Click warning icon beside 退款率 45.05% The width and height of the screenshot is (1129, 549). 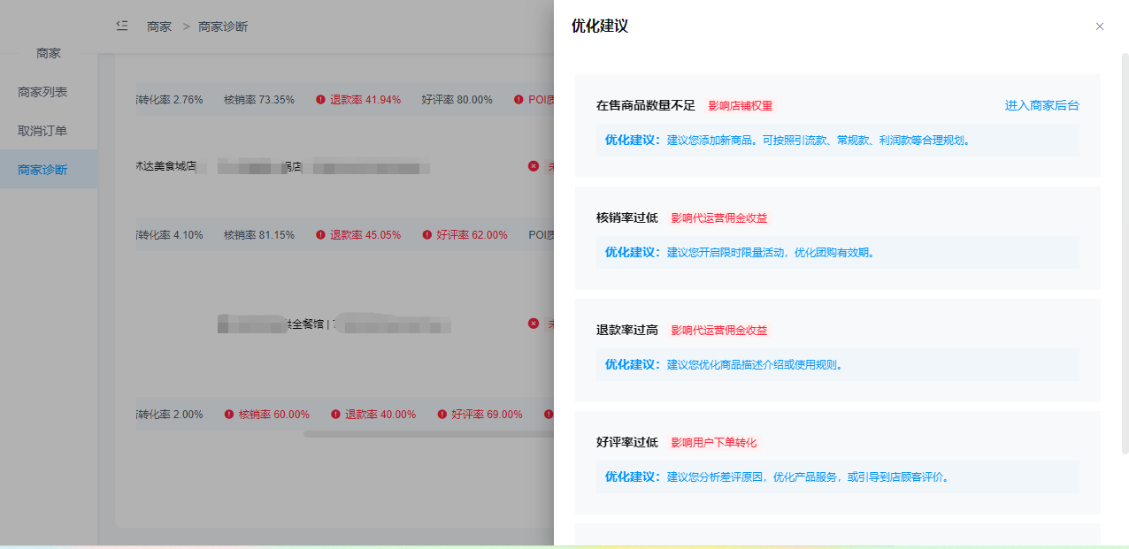point(320,235)
